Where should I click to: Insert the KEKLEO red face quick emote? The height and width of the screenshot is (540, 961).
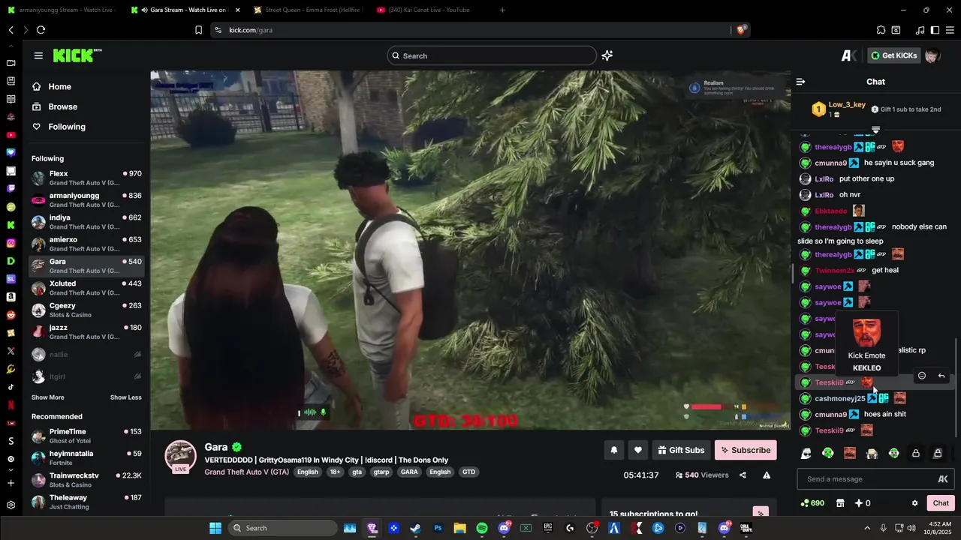click(850, 453)
